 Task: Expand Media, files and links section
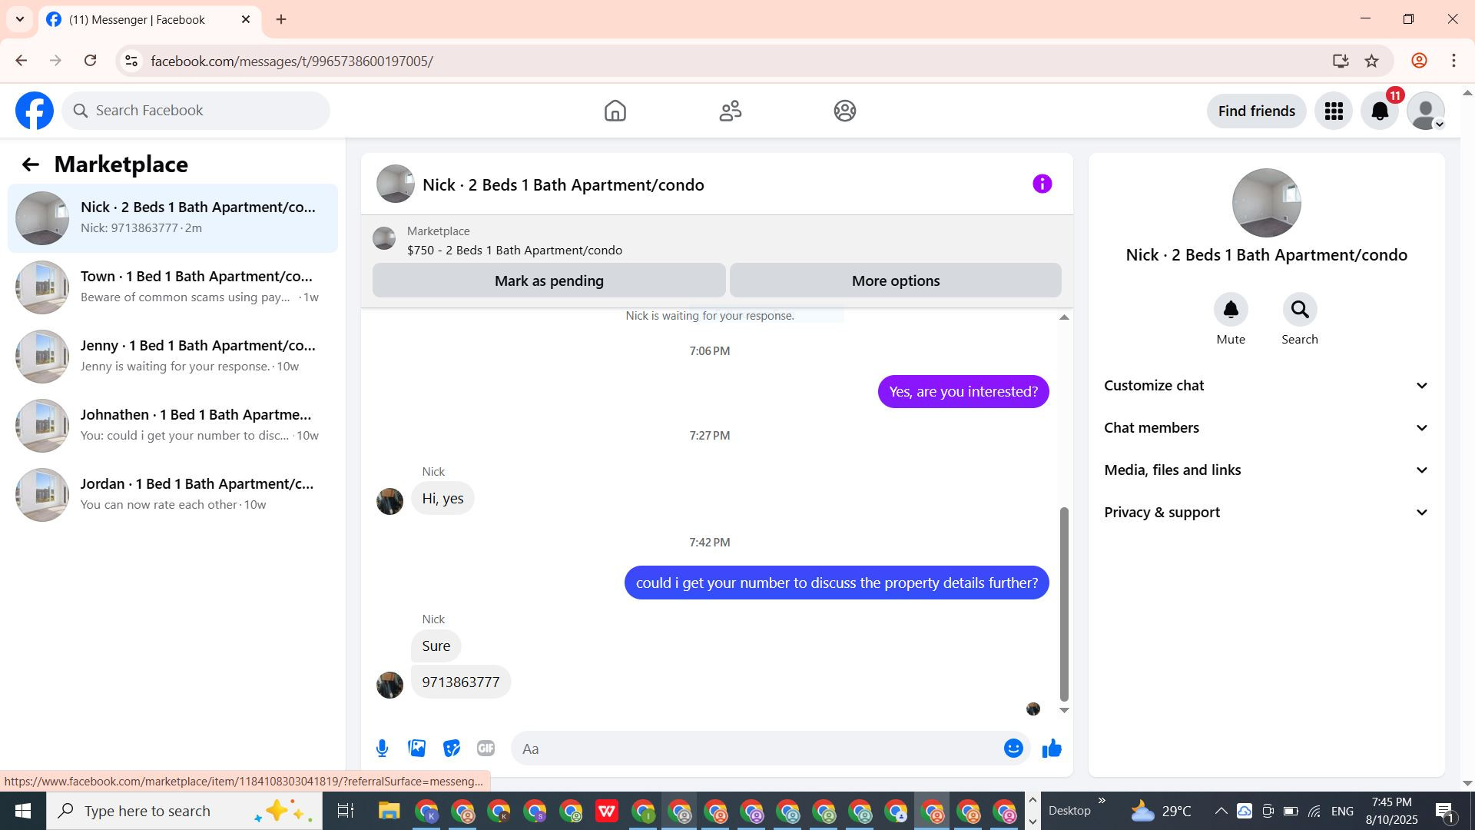(x=1266, y=470)
